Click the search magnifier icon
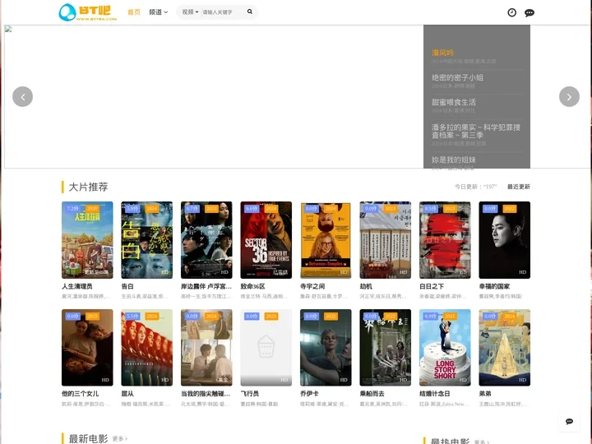The image size is (592, 444). click(250, 12)
